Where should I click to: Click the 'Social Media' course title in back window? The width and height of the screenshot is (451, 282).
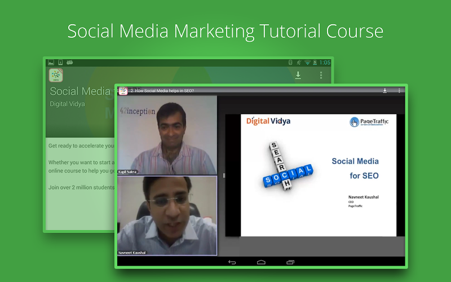80,91
